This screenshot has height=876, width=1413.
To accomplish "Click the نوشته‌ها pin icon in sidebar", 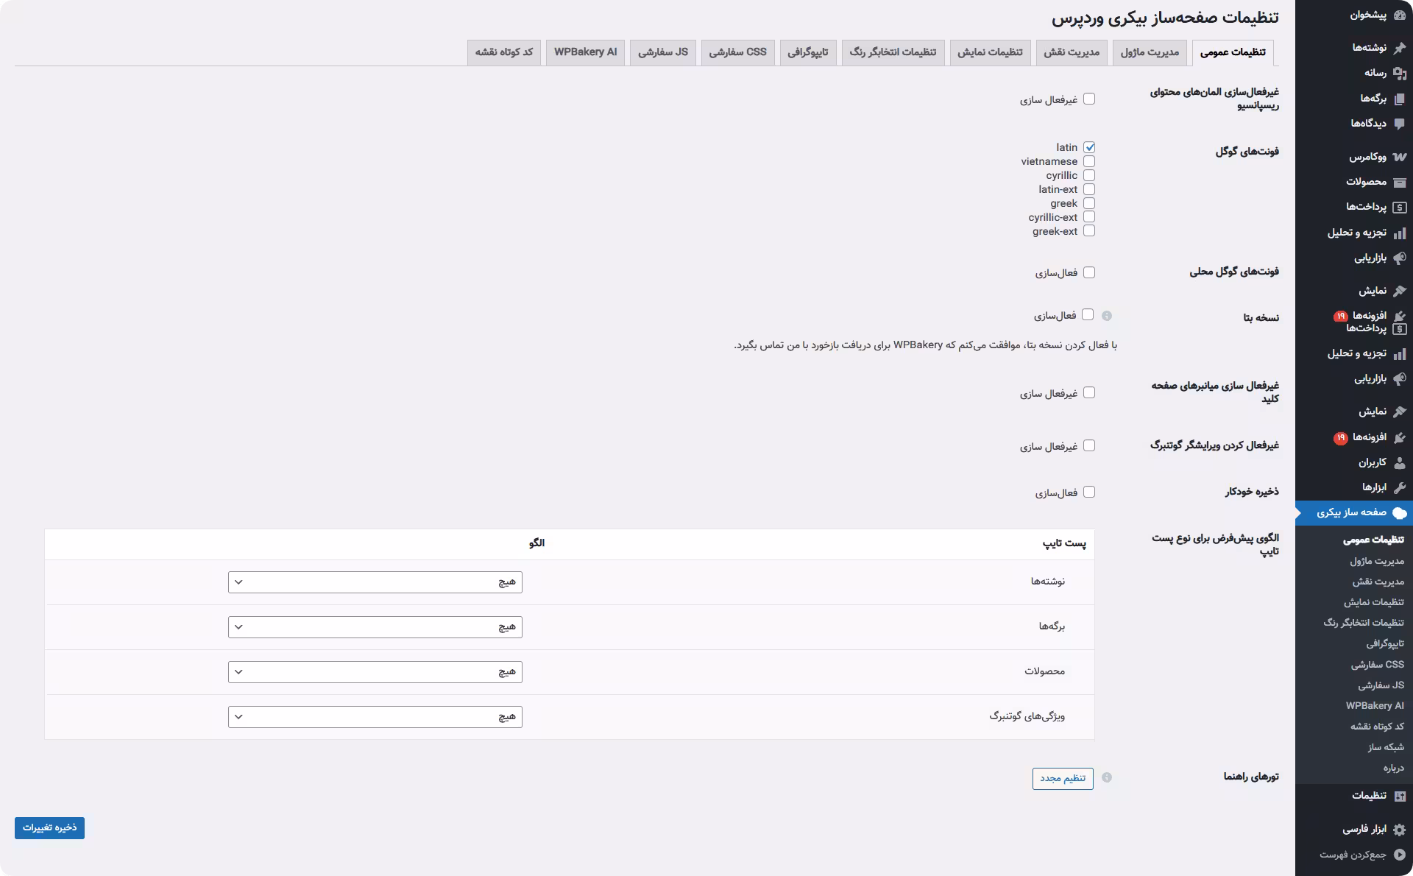I will (x=1399, y=48).
